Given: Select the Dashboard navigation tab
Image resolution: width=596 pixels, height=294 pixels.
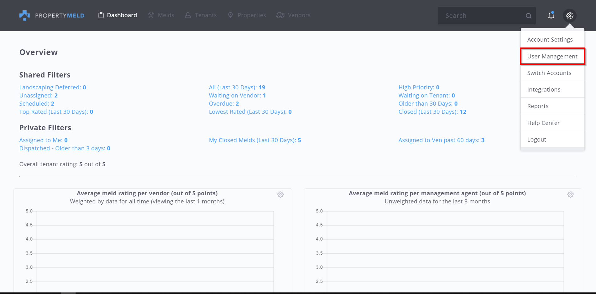Looking at the screenshot, I should [x=118, y=15].
